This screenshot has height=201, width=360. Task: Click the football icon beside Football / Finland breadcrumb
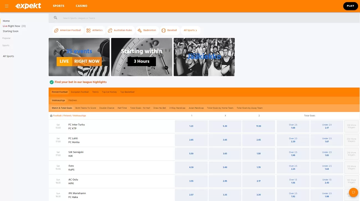click(x=51, y=116)
